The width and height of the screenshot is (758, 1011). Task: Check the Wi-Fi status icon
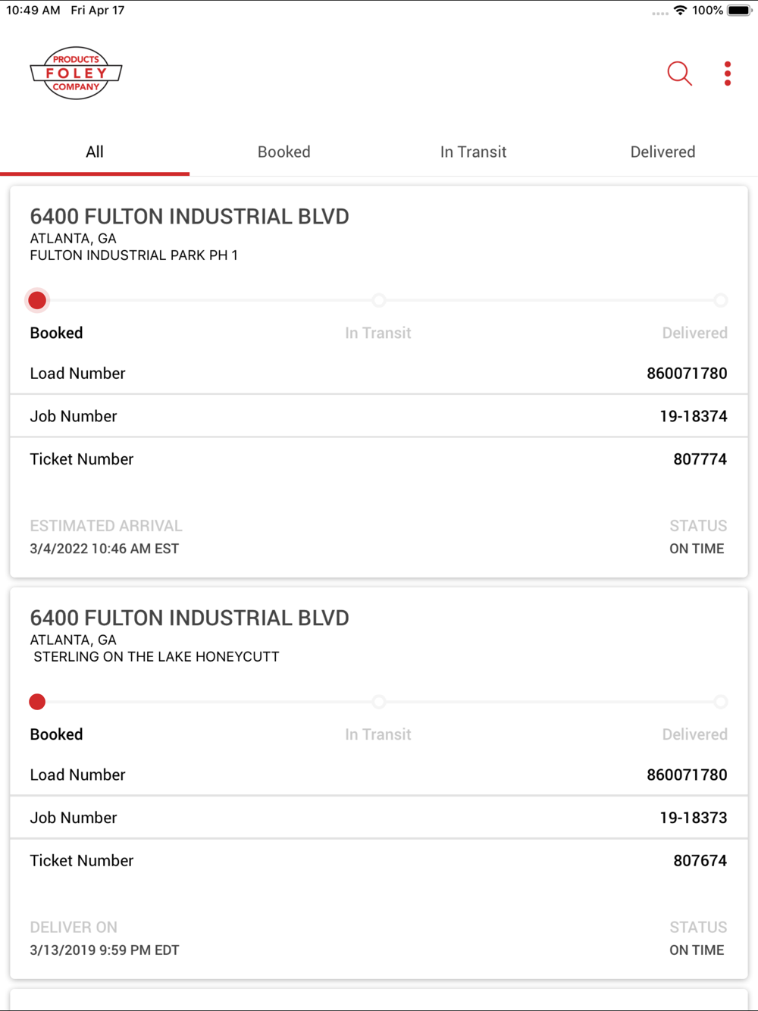680,11
